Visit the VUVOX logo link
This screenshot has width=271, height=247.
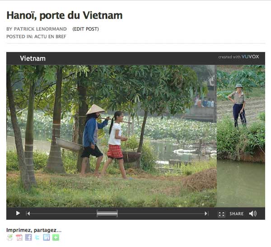pyautogui.click(x=250, y=57)
